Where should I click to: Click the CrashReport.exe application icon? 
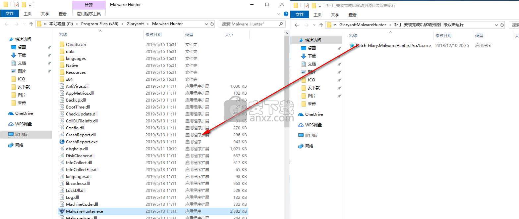62,142
